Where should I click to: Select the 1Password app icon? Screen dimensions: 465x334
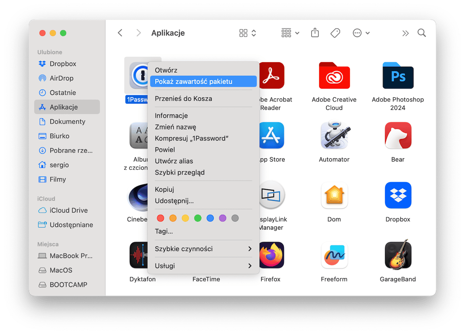138,75
